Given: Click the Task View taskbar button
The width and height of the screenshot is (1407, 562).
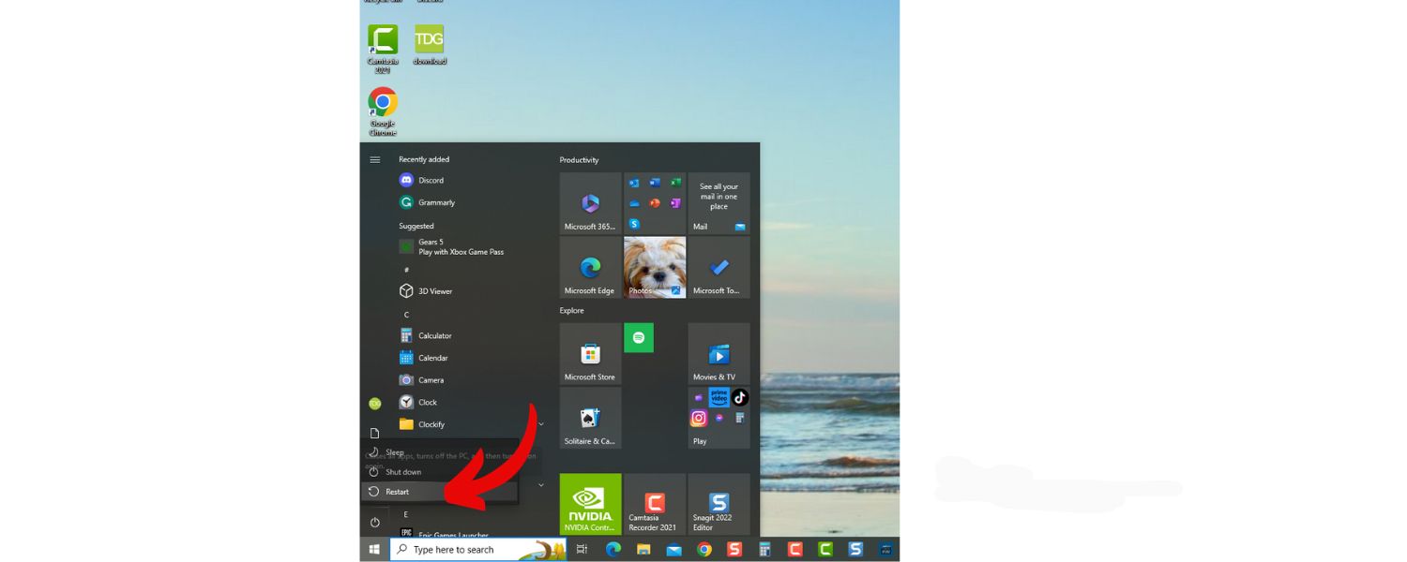Looking at the screenshot, I should click(582, 550).
